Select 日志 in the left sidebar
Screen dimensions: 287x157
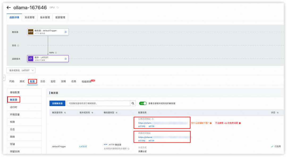point(24,129)
